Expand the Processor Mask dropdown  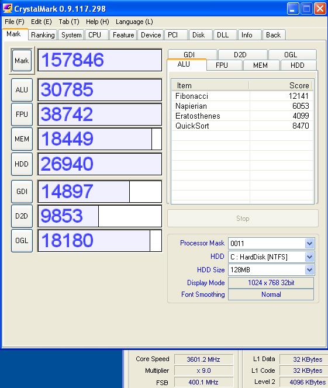click(x=309, y=244)
